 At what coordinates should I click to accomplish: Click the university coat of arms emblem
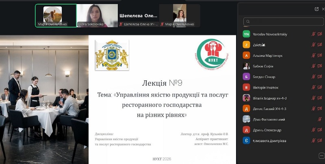click(112, 55)
